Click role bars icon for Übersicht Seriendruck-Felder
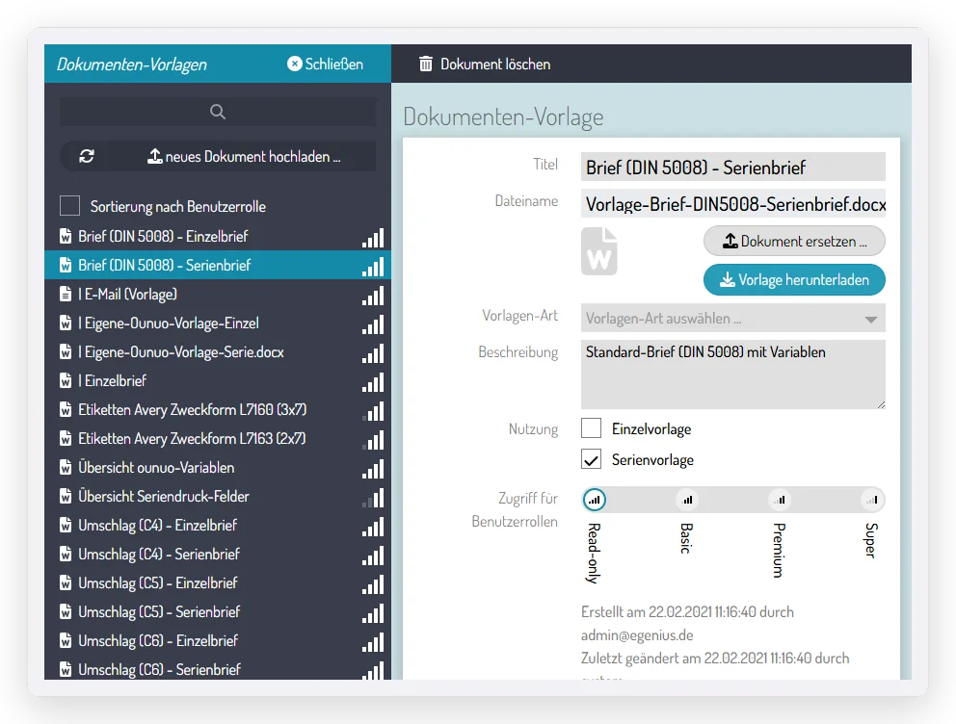Screen dimensions: 956x724 click(x=373, y=498)
